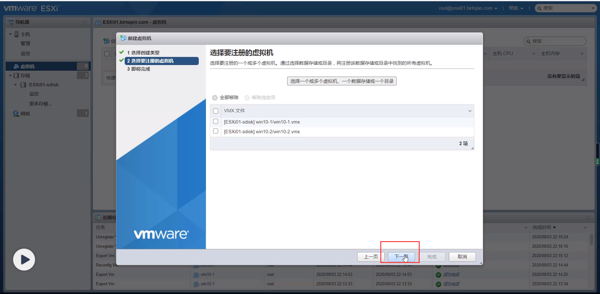Click the [ESXi01-sdisk] win10-1/win10-1.vmx row text
The height and width of the screenshot is (294, 600).
[262, 122]
